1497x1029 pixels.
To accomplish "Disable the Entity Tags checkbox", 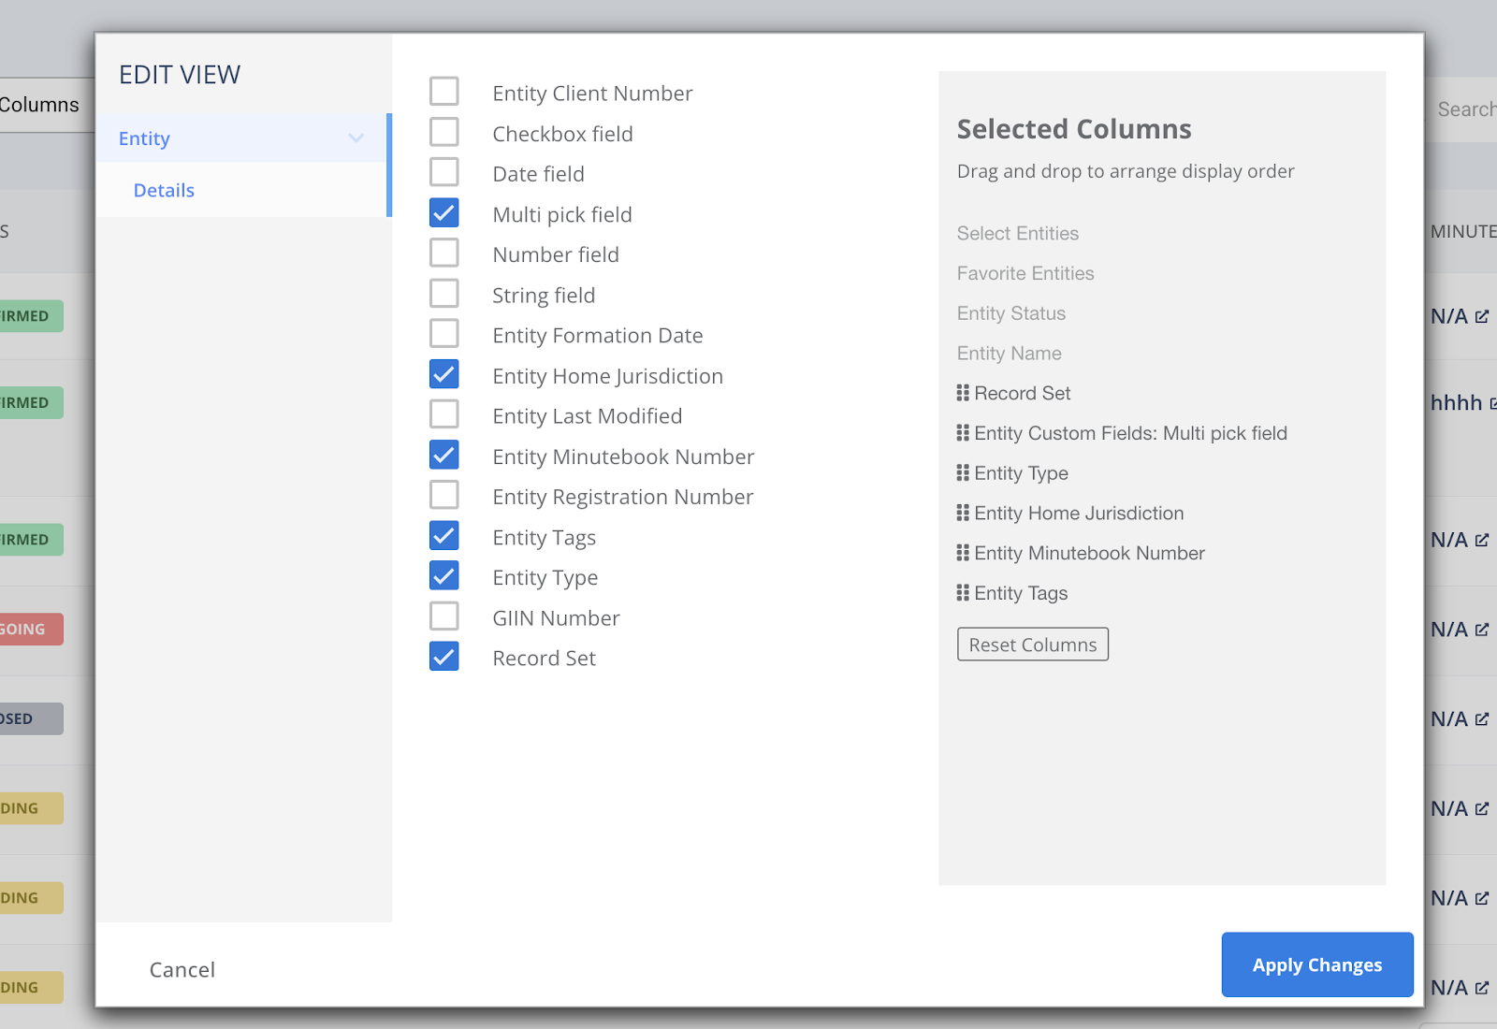I will (444, 536).
